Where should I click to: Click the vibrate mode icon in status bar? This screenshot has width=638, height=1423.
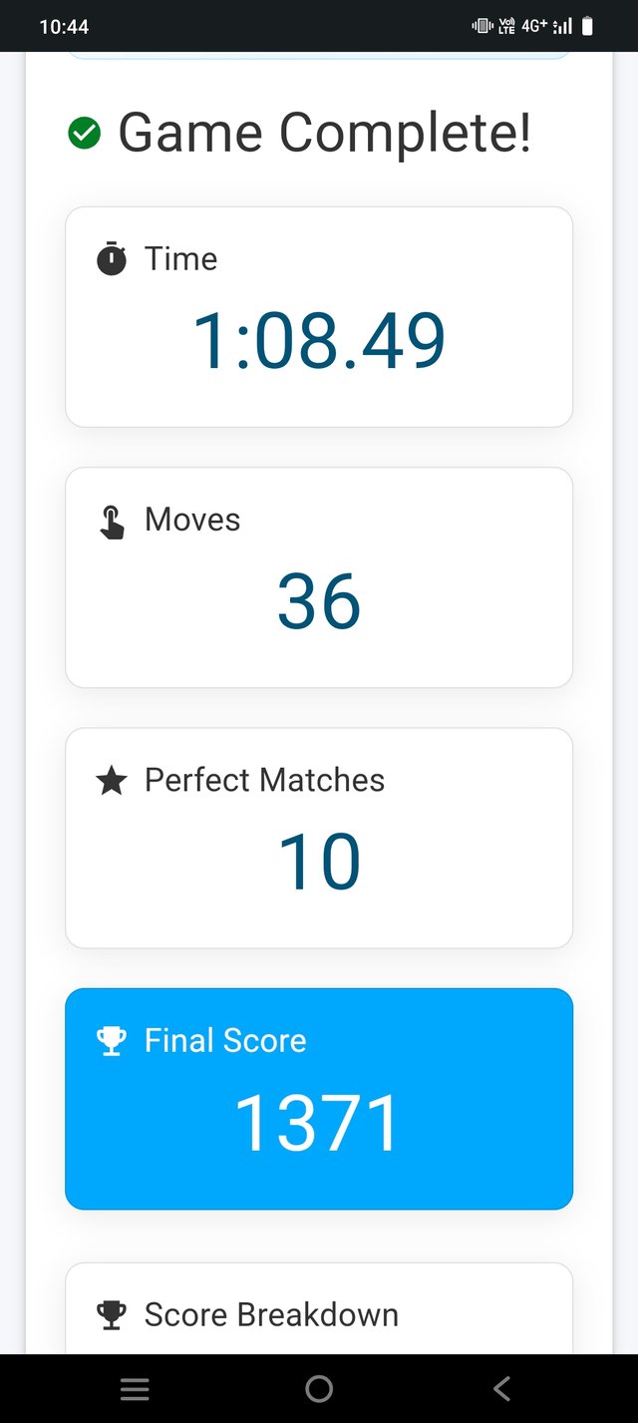pos(482,27)
